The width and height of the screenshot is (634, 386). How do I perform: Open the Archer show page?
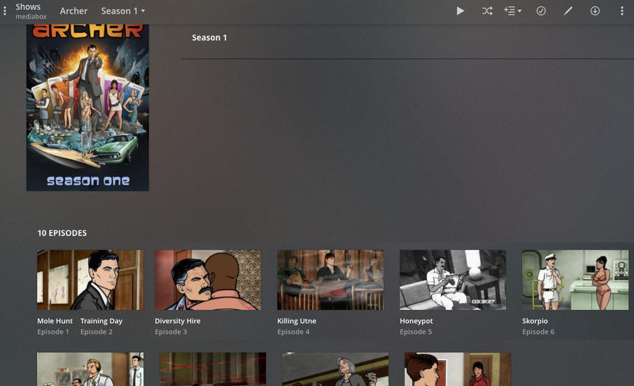(73, 11)
